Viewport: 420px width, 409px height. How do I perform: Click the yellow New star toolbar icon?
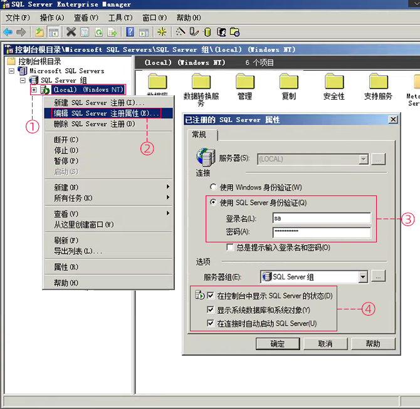pyautogui.click(x=162, y=32)
